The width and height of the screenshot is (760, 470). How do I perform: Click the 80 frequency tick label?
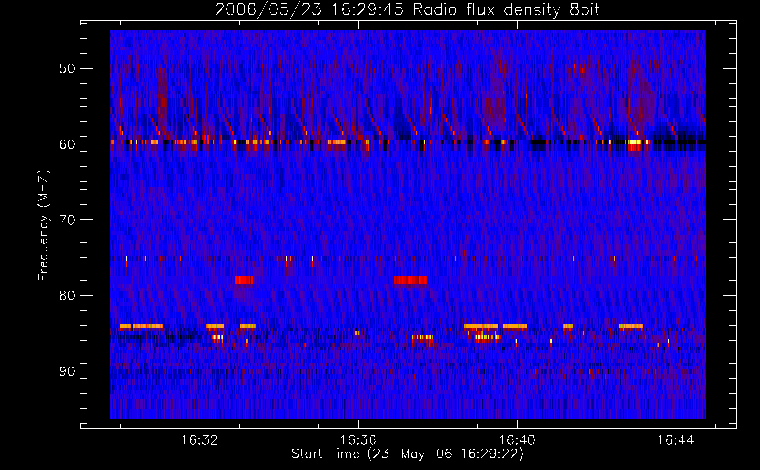click(67, 296)
